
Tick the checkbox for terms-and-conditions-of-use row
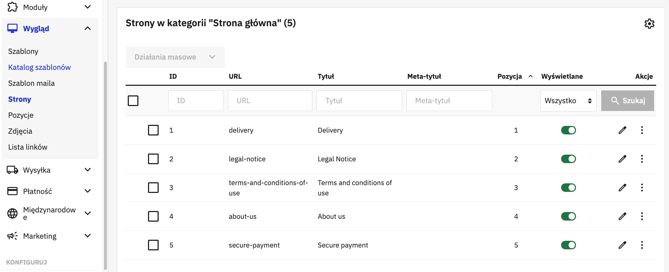coord(153,188)
